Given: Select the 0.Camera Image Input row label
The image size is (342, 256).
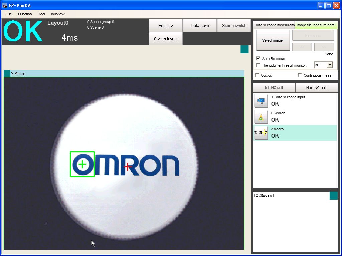Looking at the screenshot, I should coord(288,97).
